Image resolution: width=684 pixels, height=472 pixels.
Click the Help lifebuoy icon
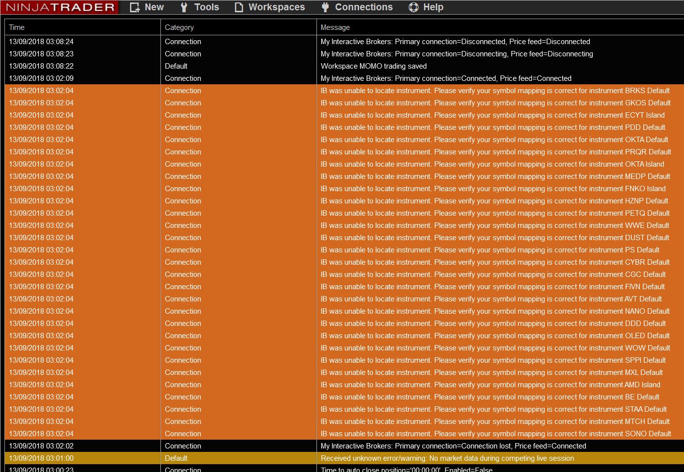414,7
